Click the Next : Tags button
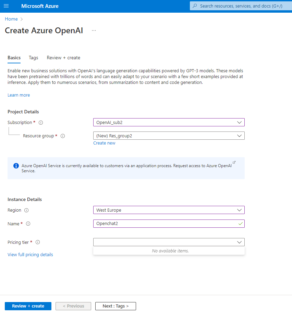Screen dimensions: 292x313 point(115,306)
